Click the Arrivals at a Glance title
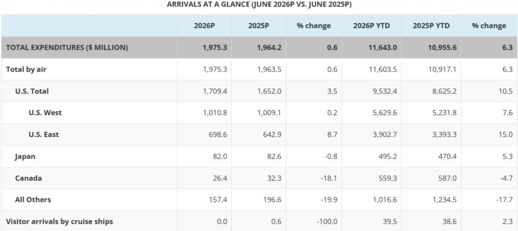Screen dimensions: 518x231 pyautogui.click(x=259, y=5)
